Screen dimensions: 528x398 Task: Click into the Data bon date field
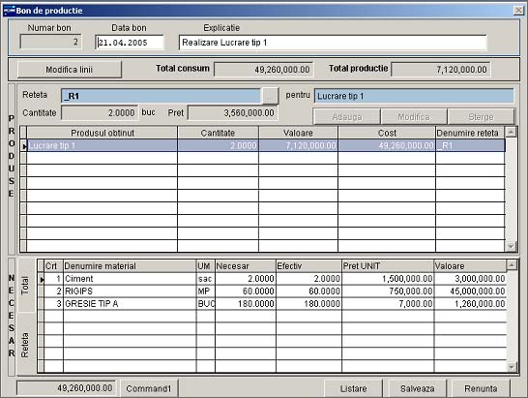(x=130, y=43)
